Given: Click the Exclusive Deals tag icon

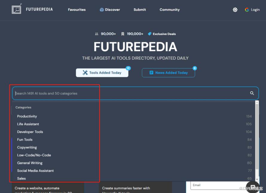Looking at the screenshot, I should (150, 34).
